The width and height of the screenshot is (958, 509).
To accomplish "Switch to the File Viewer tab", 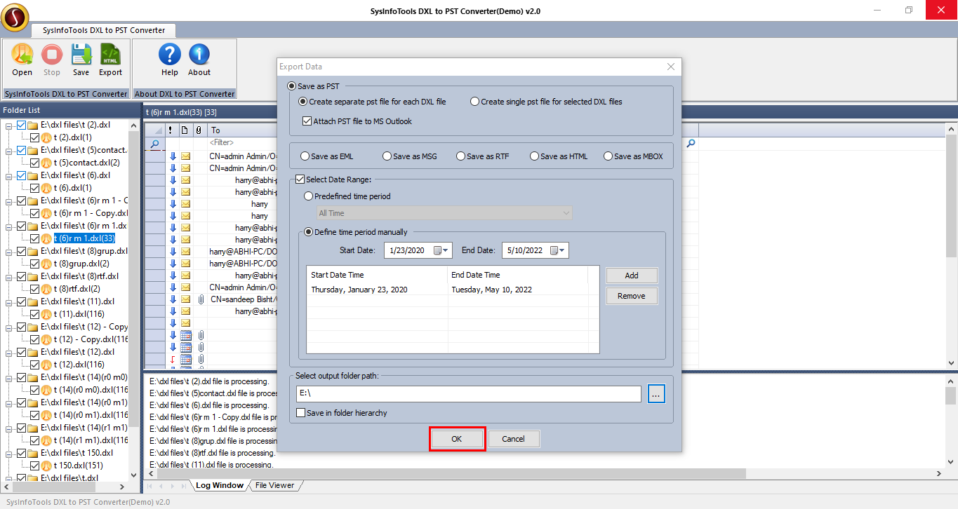I will tap(274, 485).
